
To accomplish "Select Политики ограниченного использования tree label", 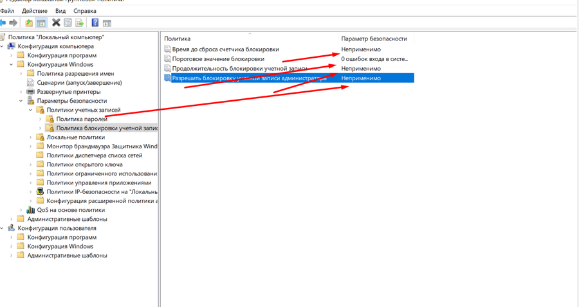I will point(102,173).
